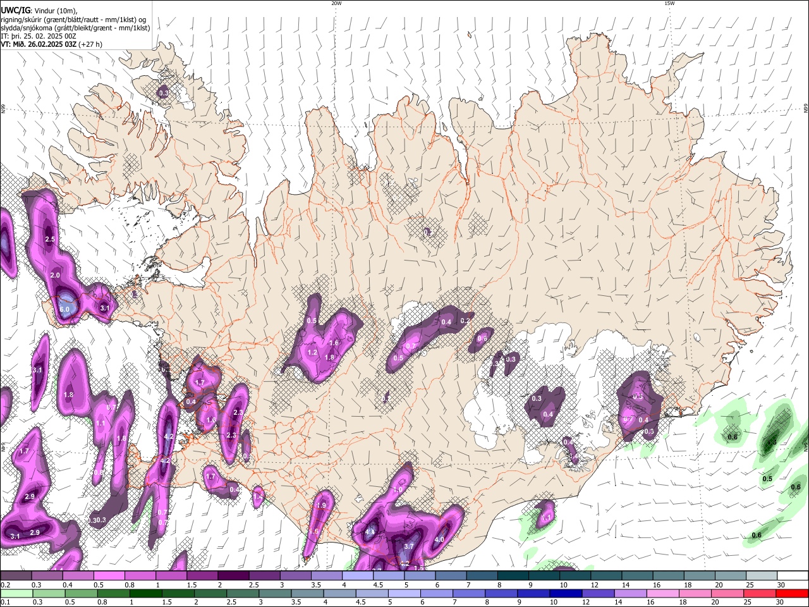Click the '15W' longitude label
Image resolution: width=809 pixels, height=607 pixels.
tap(669, 3)
